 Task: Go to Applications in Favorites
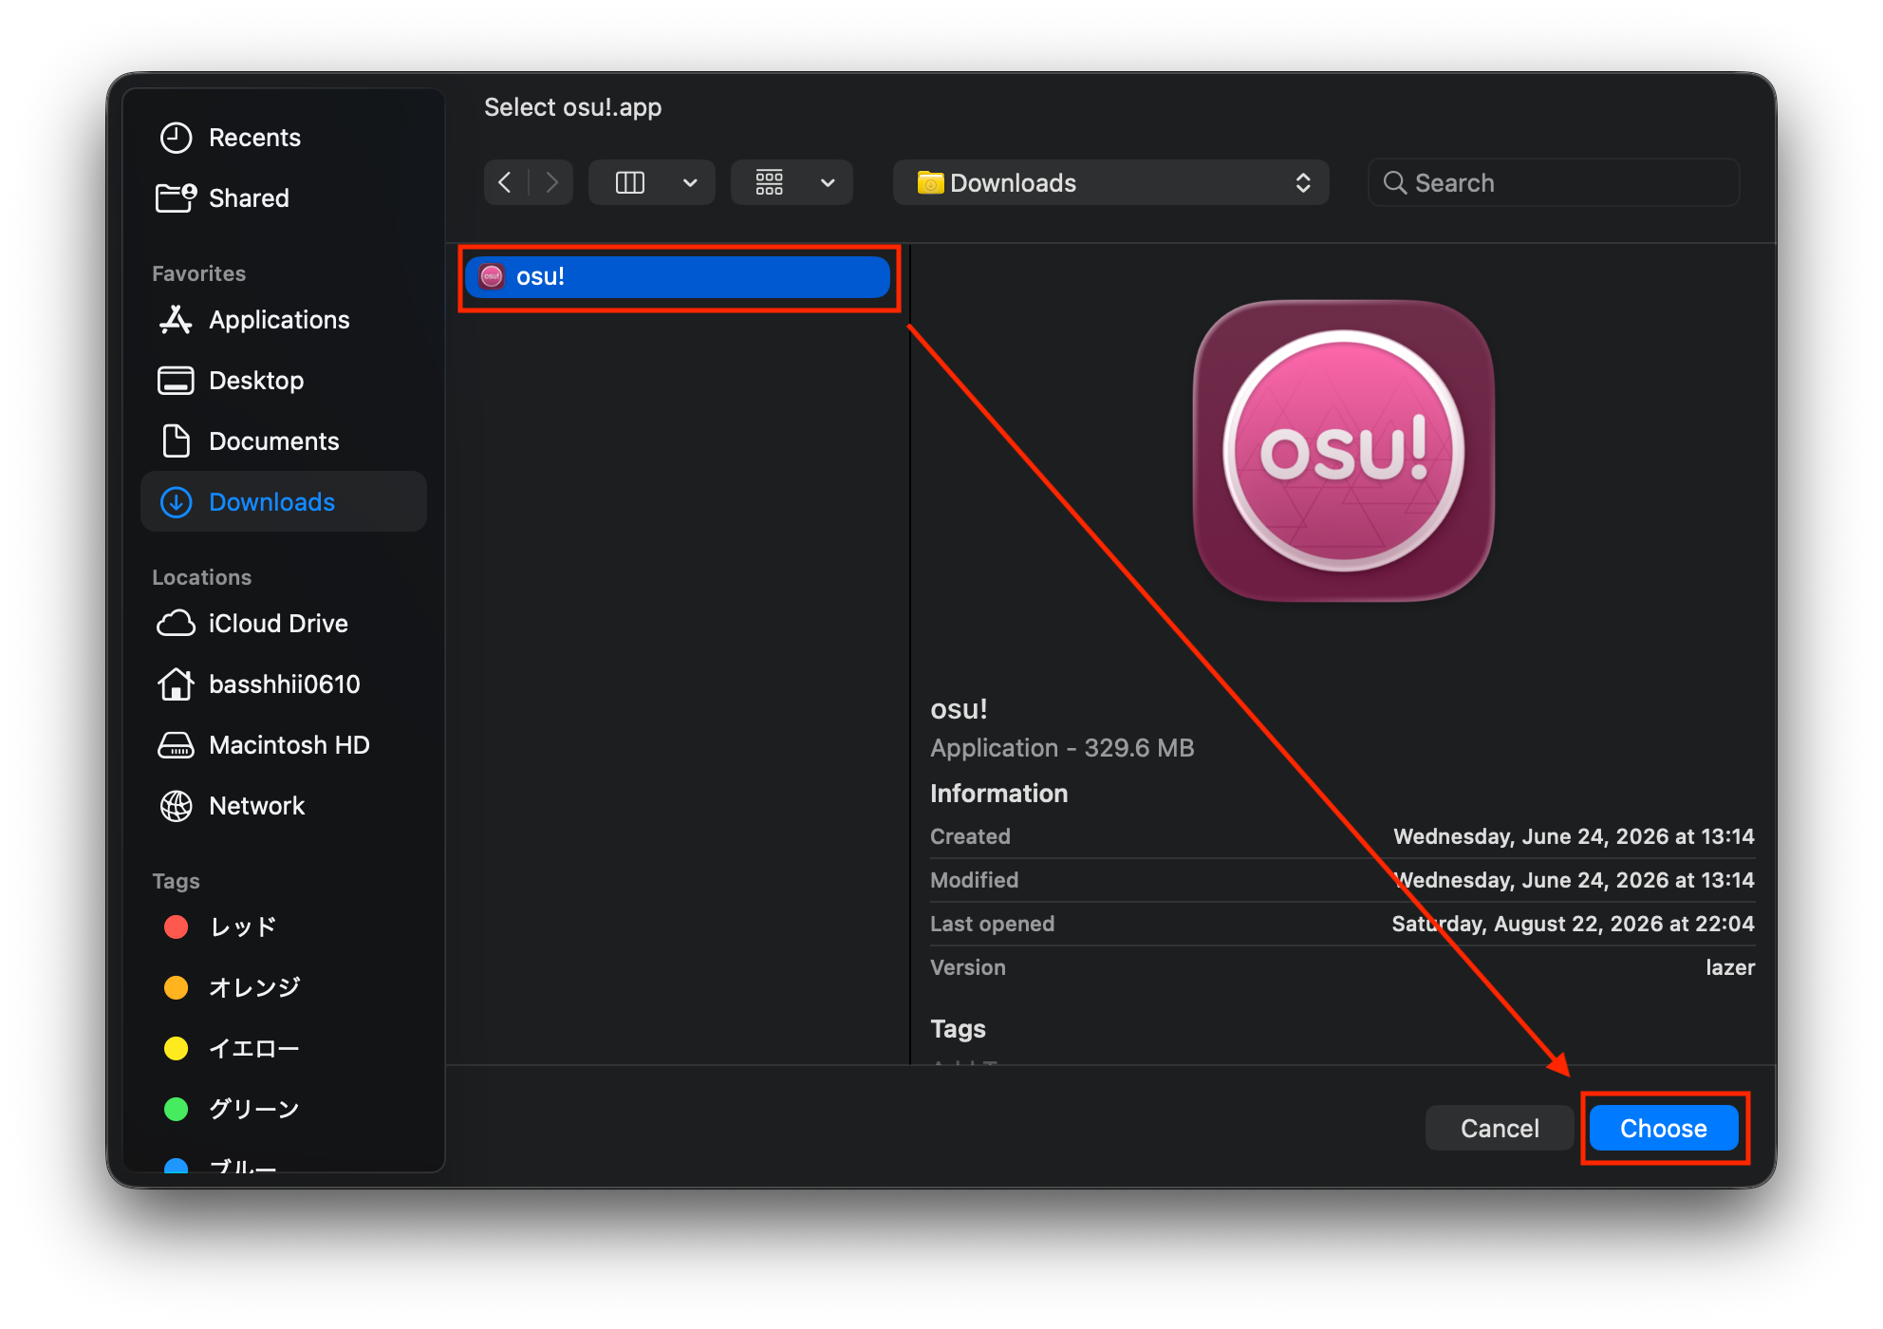click(x=283, y=320)
